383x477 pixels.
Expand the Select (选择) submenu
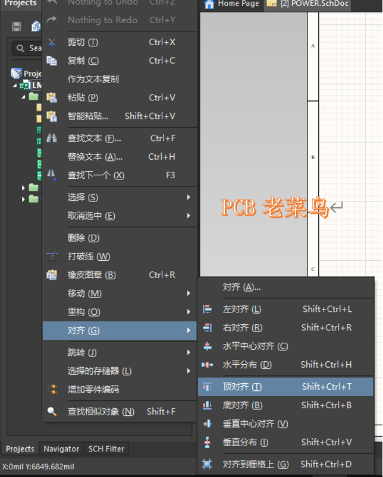click(189, 197)
